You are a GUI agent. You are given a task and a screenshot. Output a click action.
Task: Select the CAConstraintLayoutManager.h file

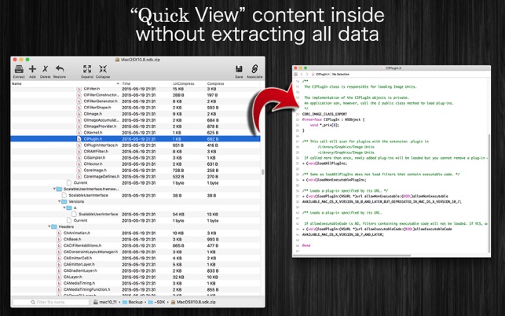(x=91, y=252)
